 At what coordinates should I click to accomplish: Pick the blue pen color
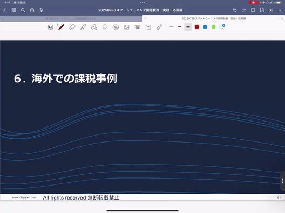coord(205,27)
